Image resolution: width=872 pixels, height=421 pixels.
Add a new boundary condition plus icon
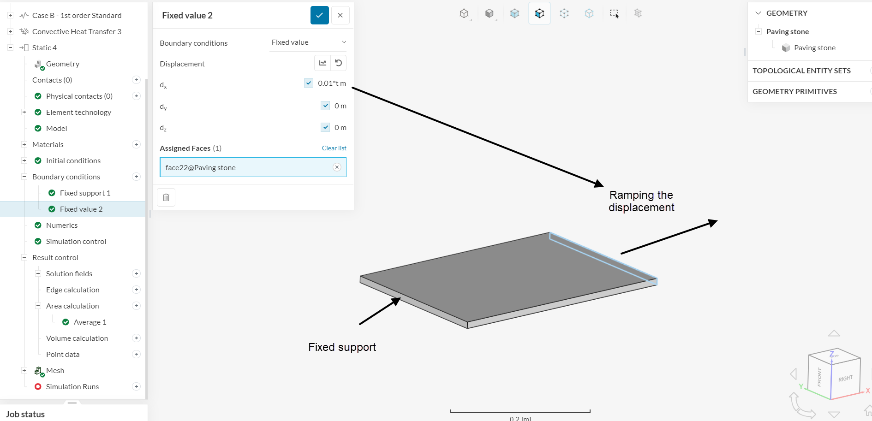pos(136,177)
